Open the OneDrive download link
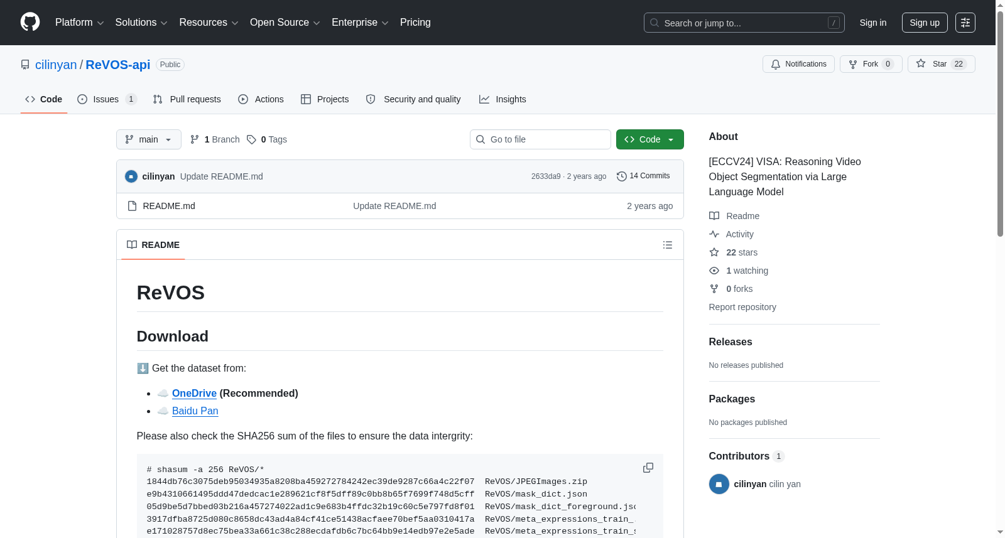 194,393
